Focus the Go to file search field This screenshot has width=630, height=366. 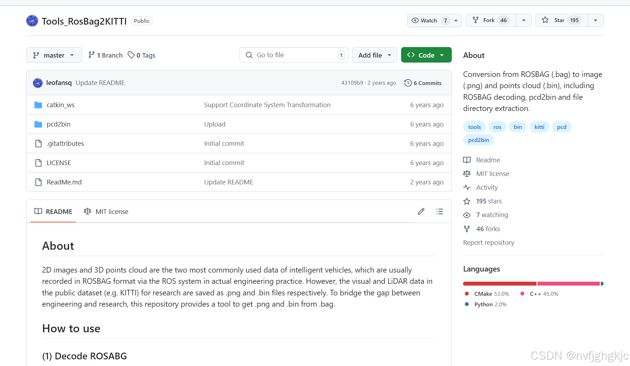pyautogui.click(x=294, y=55)
